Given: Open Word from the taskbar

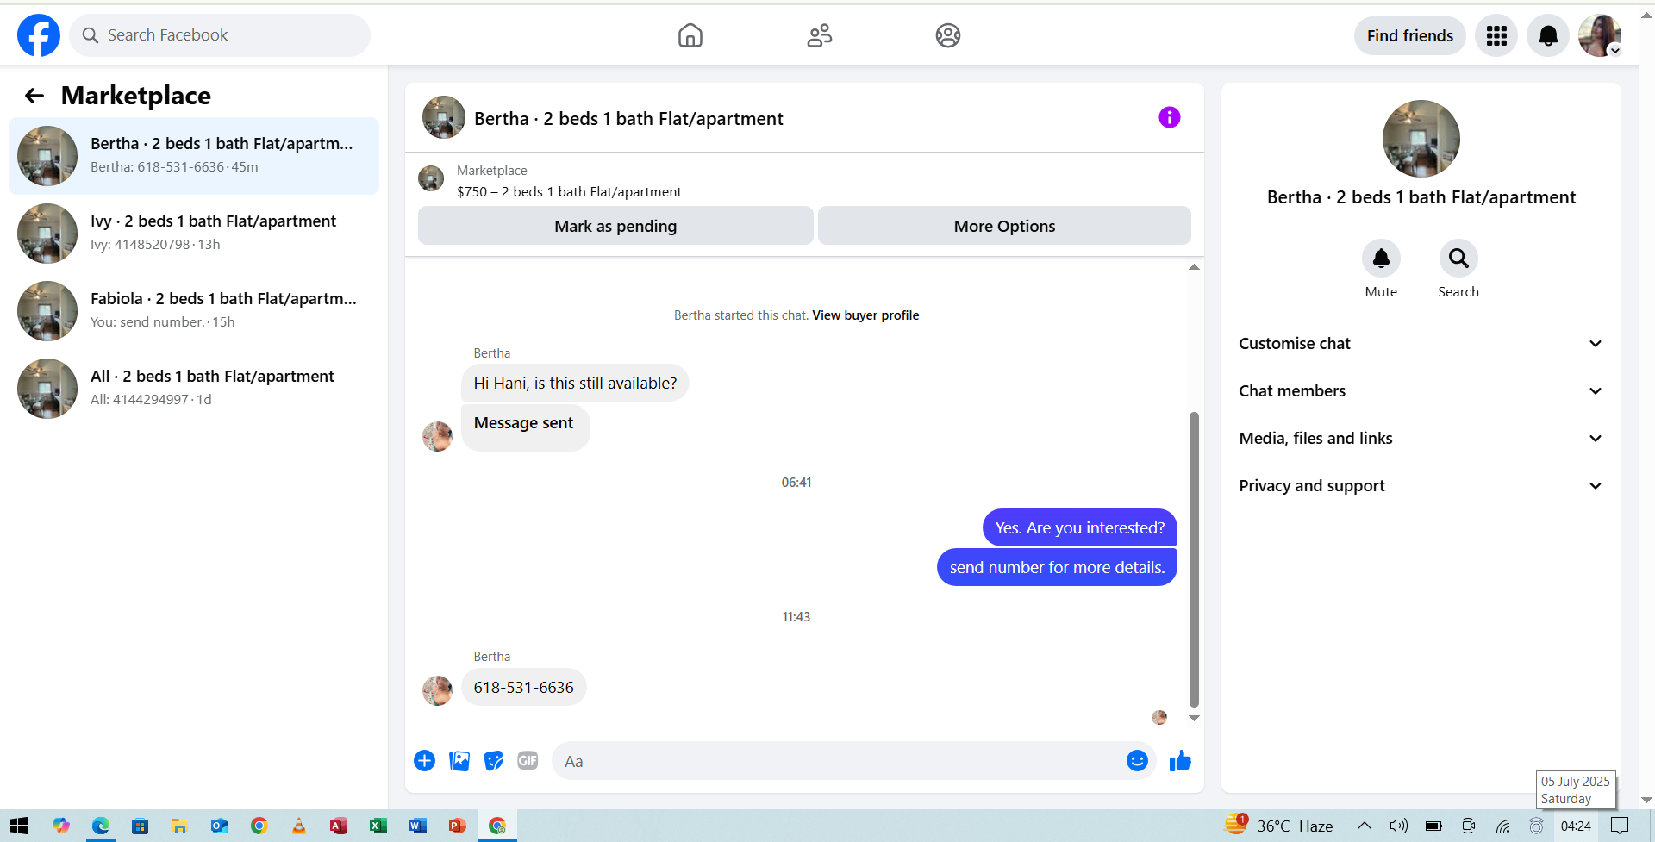Looking at the screenshot, I should pos(417,826).
